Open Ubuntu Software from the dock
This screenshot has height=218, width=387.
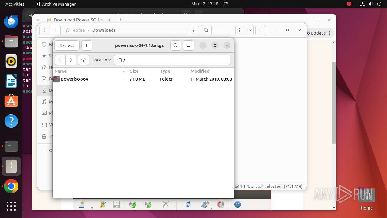pos(11,101)
